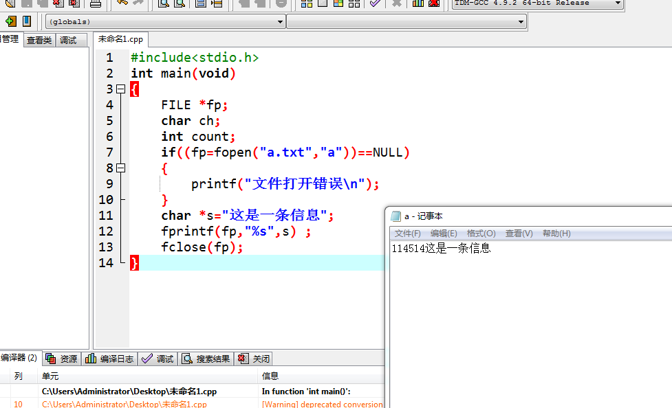
Task: Click the Insert green-plus icon
Action: coord(11,21)
